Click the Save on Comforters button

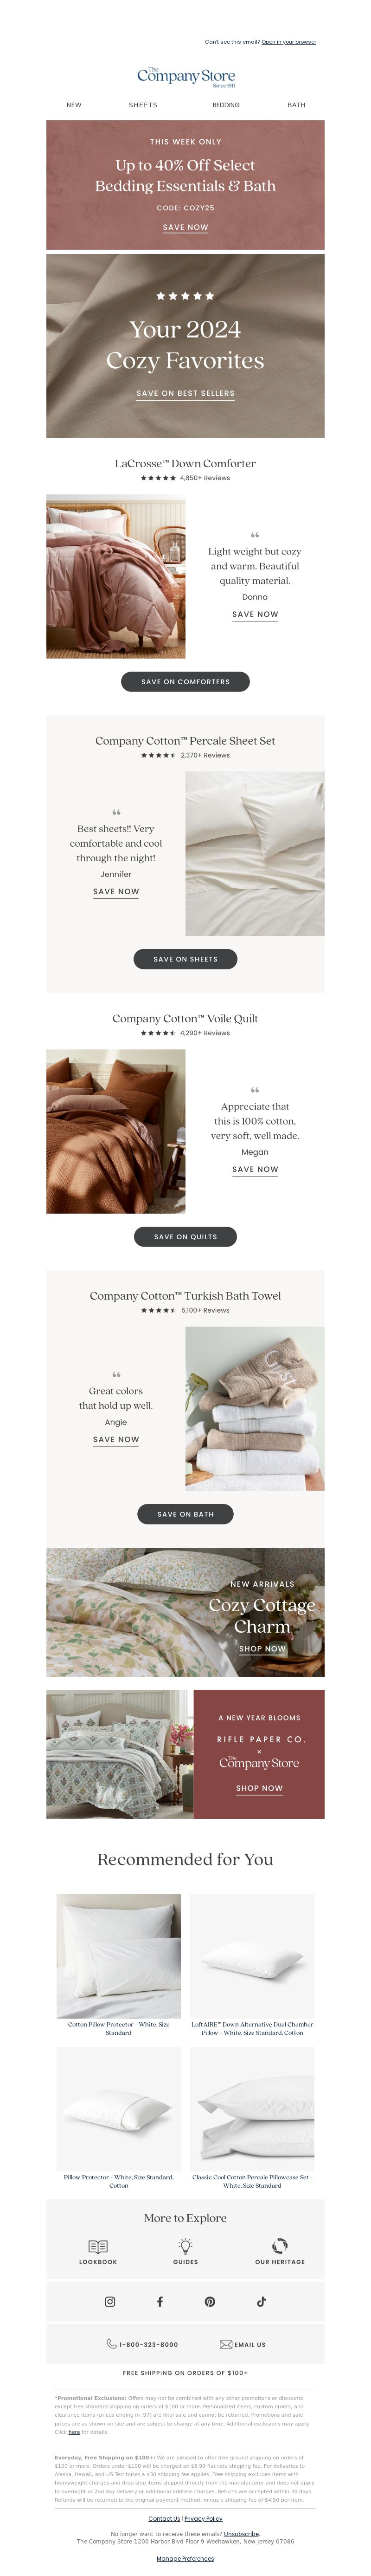(185, 681)
